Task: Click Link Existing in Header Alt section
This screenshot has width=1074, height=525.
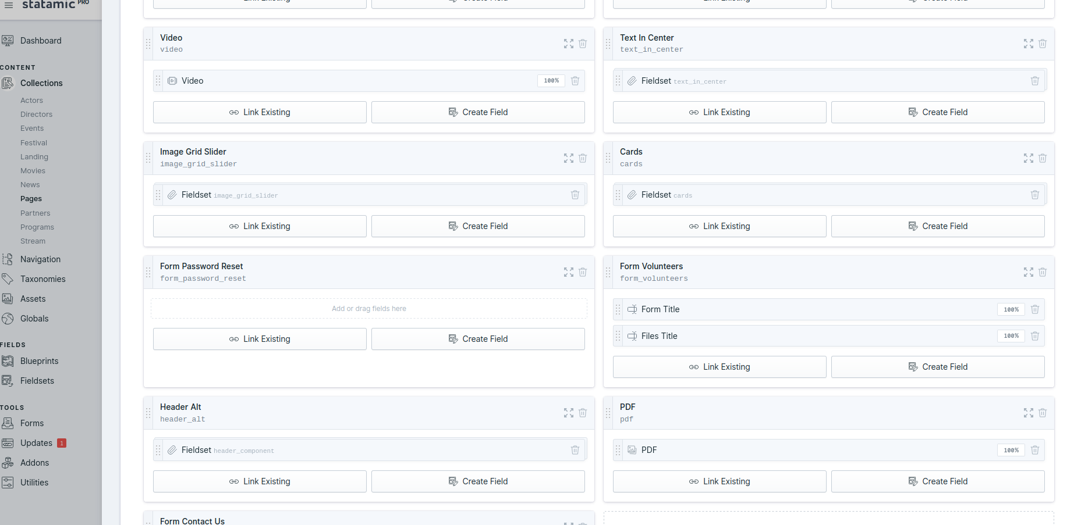Action: (x=260, y=481)
